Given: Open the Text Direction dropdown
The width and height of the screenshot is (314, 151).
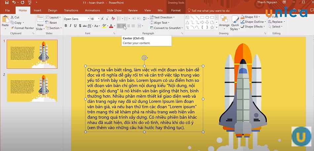Looking at the screenshot, I should tap(162, 17).
